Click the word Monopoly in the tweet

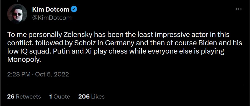point(23,60)
